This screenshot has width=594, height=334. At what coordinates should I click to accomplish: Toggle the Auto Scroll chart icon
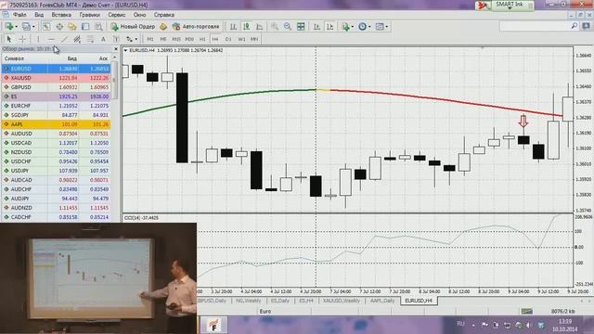316,27
